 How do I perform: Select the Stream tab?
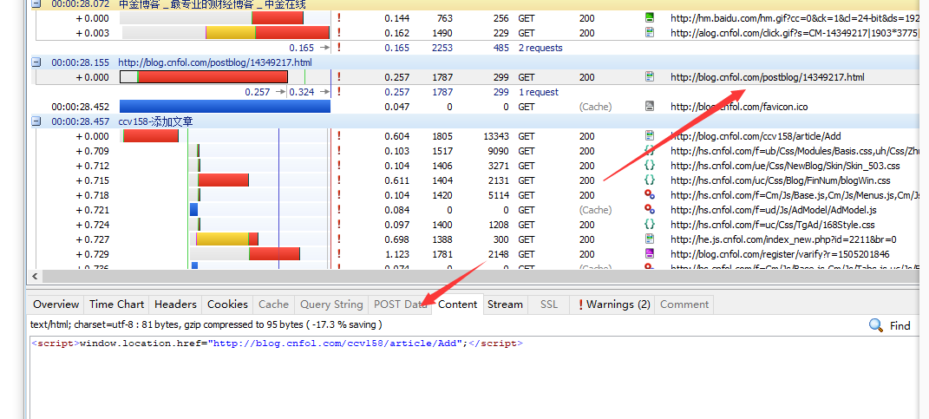tap(505, 304)
